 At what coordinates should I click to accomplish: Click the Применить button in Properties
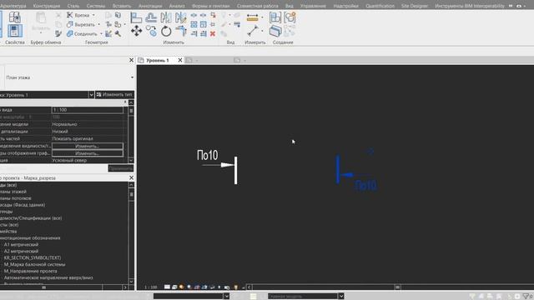click(120, 168)
